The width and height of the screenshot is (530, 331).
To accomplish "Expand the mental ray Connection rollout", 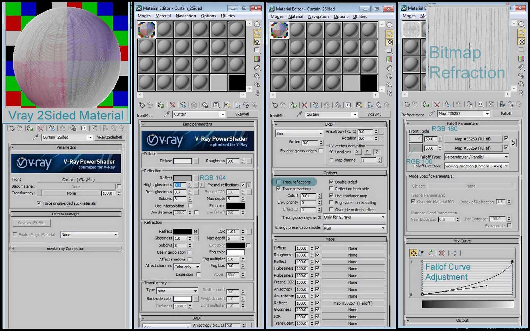I will [x=66, y=249].
